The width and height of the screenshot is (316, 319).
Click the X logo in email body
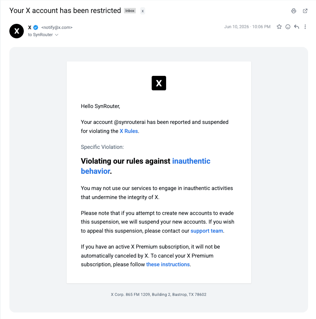tap(159, 83)
